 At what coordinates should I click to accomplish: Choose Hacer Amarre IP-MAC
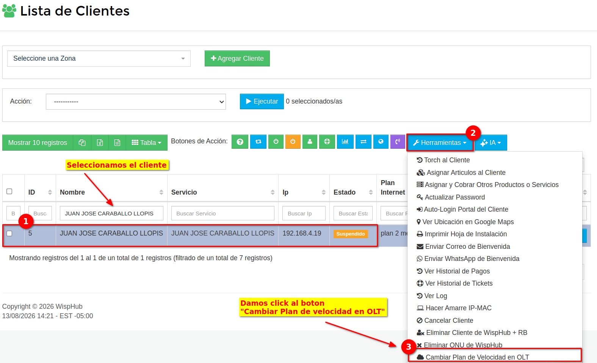point(454,308)
